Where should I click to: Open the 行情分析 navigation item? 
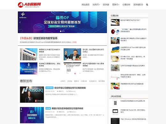pyautogui.click(x=126, y=5)
